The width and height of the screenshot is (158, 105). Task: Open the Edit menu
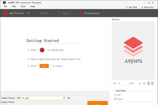(14, 6)
